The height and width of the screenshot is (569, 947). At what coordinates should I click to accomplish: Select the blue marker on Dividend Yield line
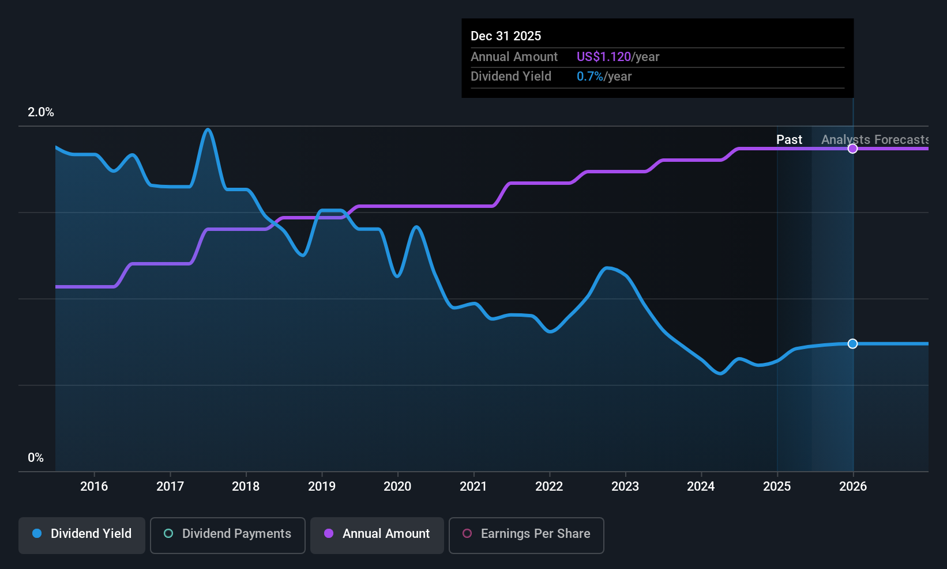852,344
